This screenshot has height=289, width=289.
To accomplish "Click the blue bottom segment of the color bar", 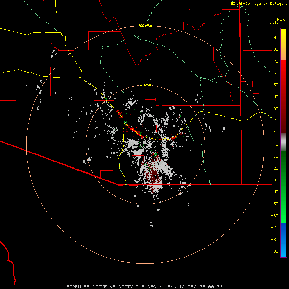I will 284,240.
